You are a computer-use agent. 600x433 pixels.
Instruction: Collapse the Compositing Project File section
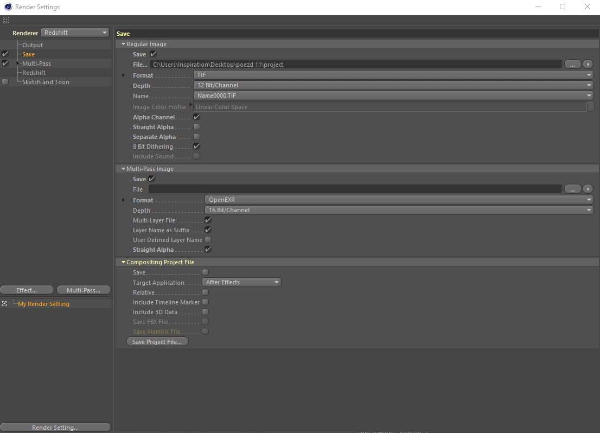124,262
